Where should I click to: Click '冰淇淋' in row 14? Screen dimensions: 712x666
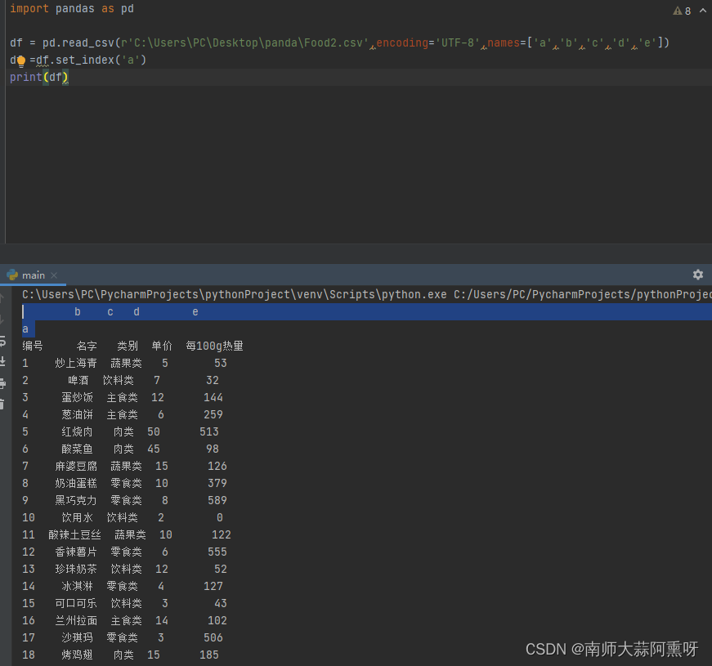click(77, 587)
